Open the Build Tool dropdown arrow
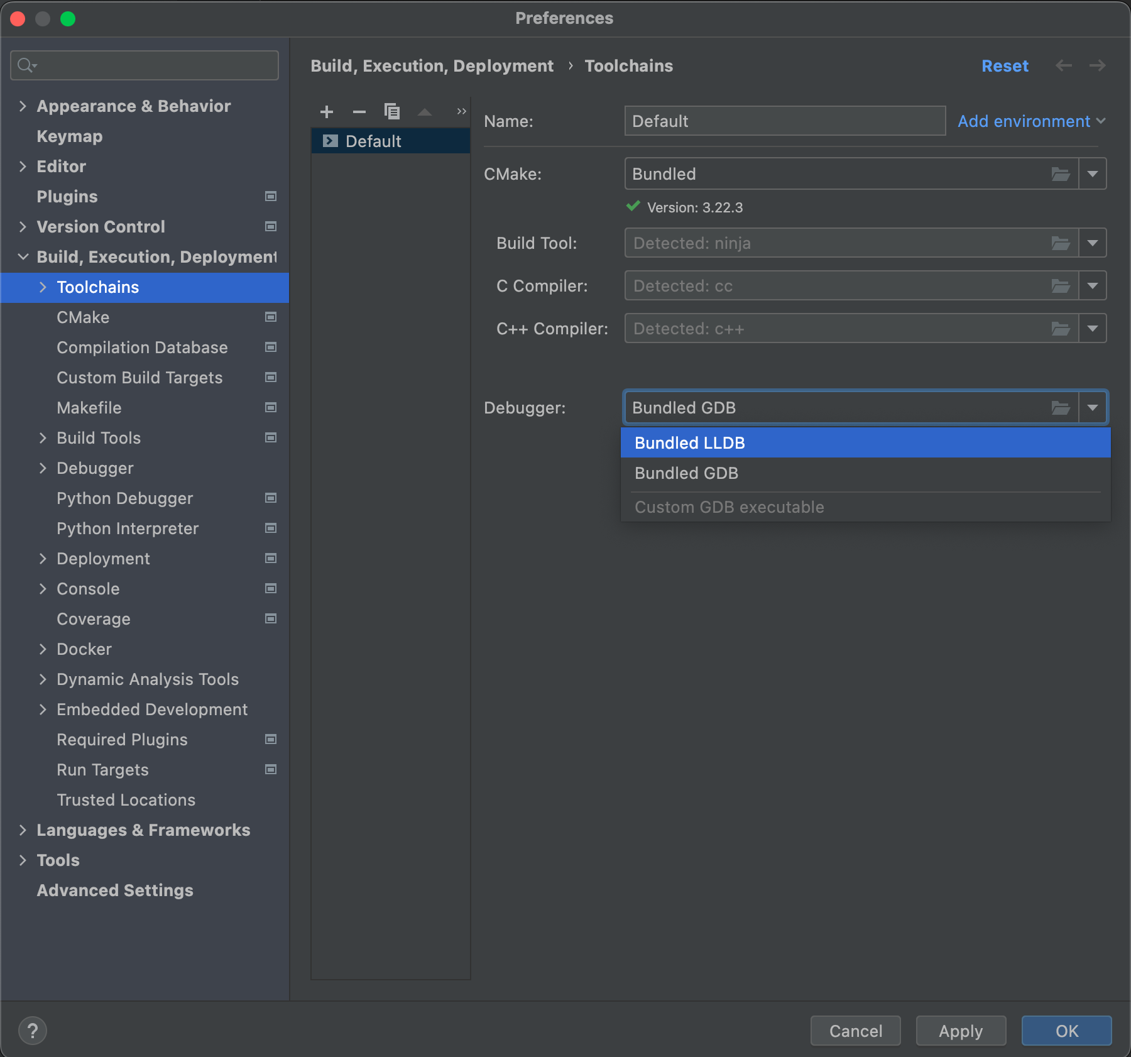 (1093, 243)
